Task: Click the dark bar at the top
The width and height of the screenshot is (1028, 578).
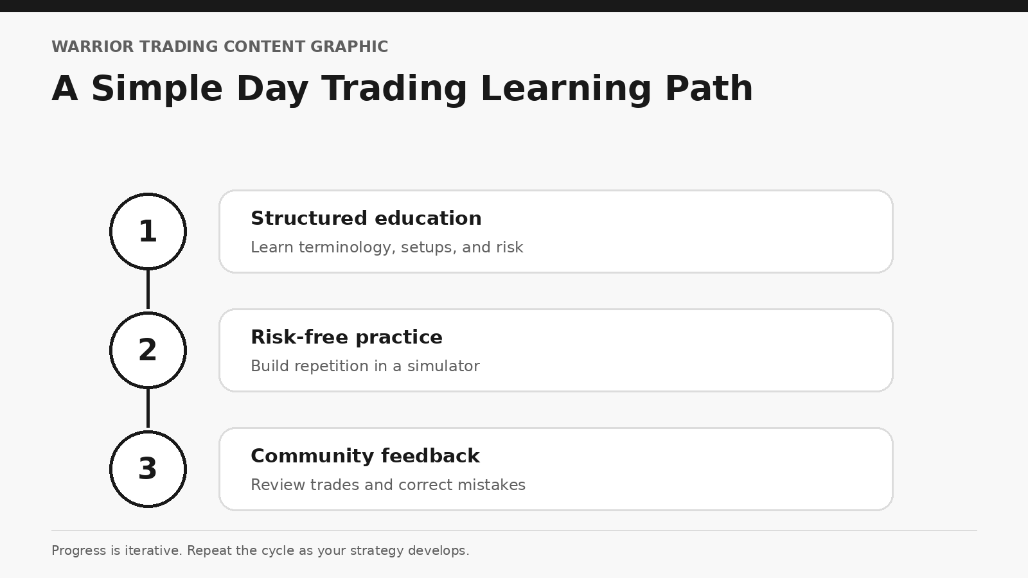Action: [x=514, y=6]
